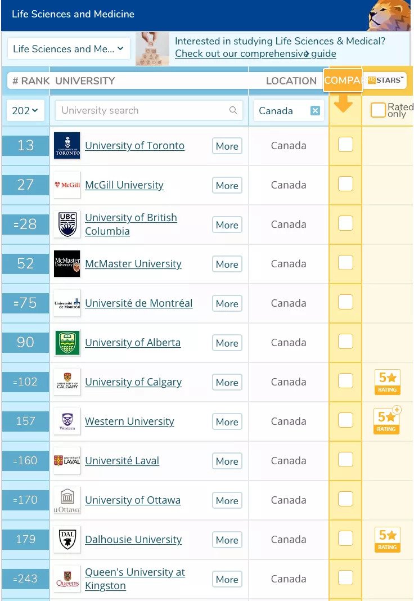Tick compare checkbox for Université de Montréal

coord(345,302)
